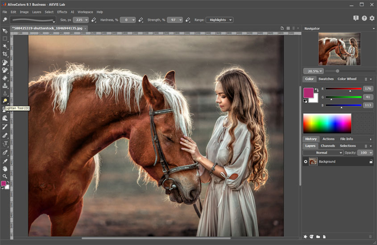The width and height of the screenshot is (377, 245).
Task: Pick a color from the spectrum box
Action: tap(327, 124)
